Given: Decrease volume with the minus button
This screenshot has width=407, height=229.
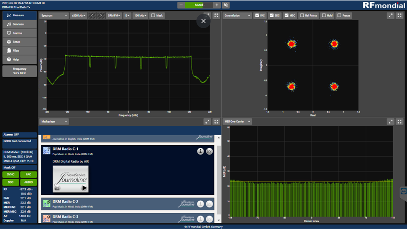Looking at the screenshot, I should [181, 5].
